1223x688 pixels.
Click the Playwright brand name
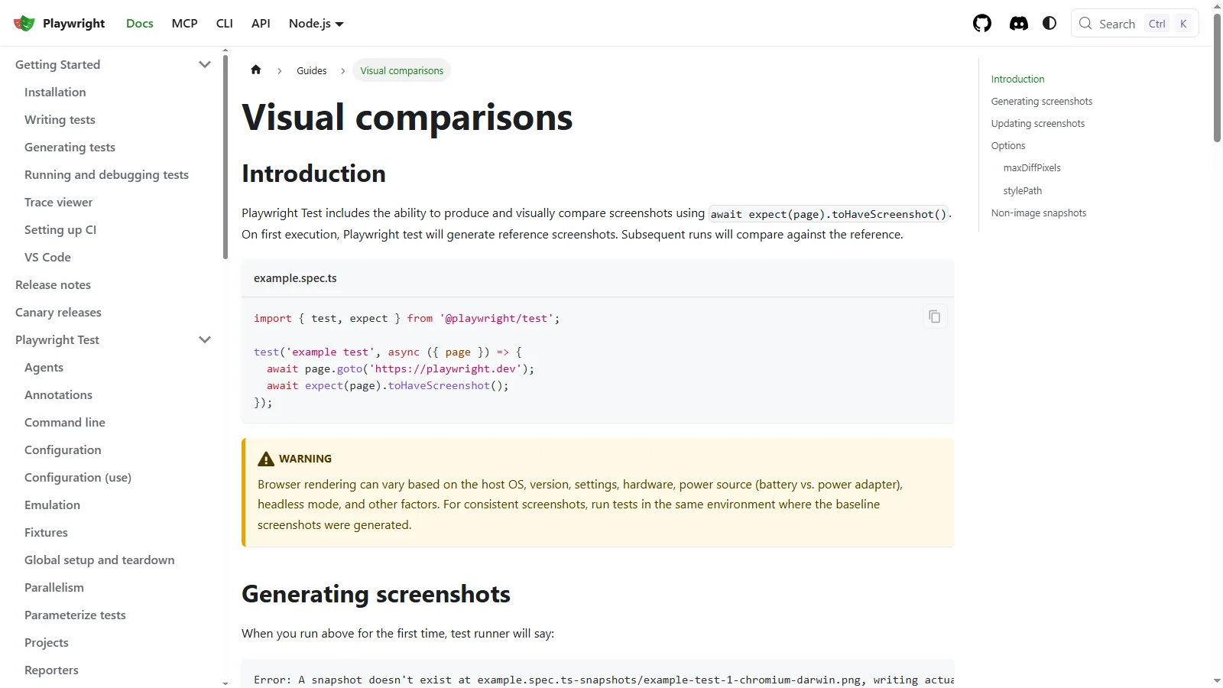pyautogui.click(x=73, y=24)
